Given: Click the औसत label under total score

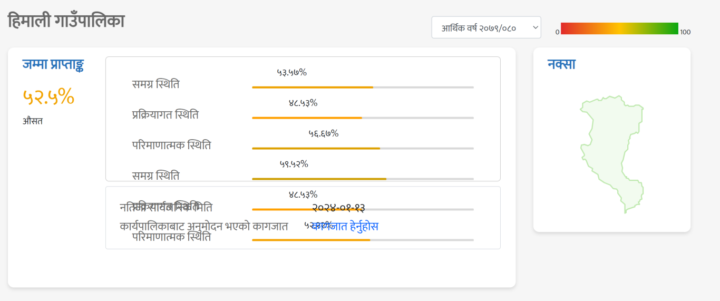Looking at the screenshot, I should click(33, 121).
